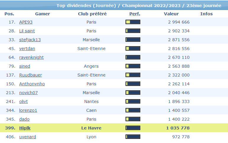Open vertdan profile link
Image resolution: width=228 pixels, height=143 pixels.
(x=27, y=49)
